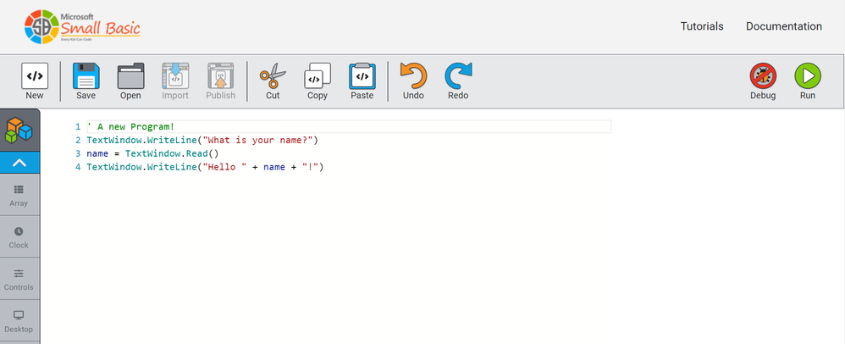The image size is (845, 344).
Task: Click line number 4 in gutter
Action: (78, 167)
